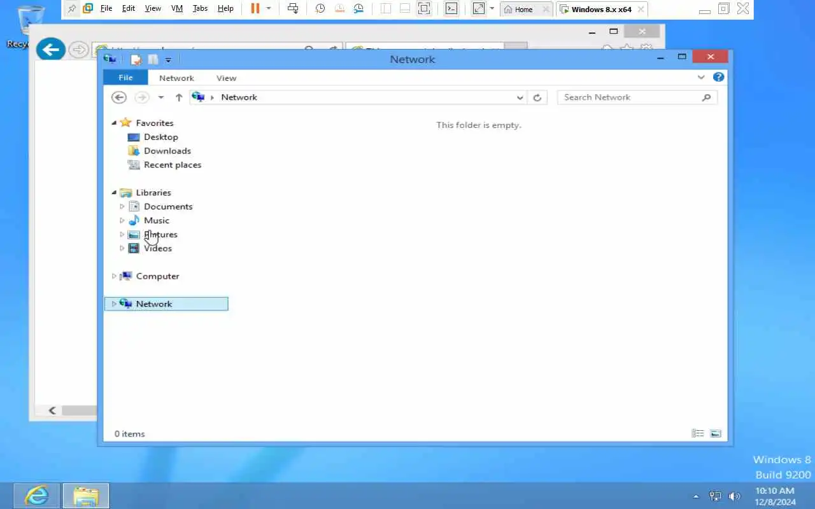Open the File ribbon tab

point(125,78)
